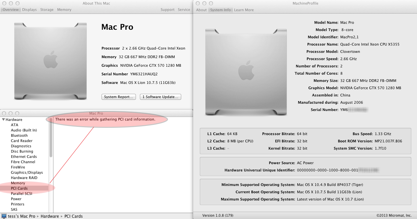Click the System Report button
The height and width of the screenshot is (219, 417).
point(119,97)
